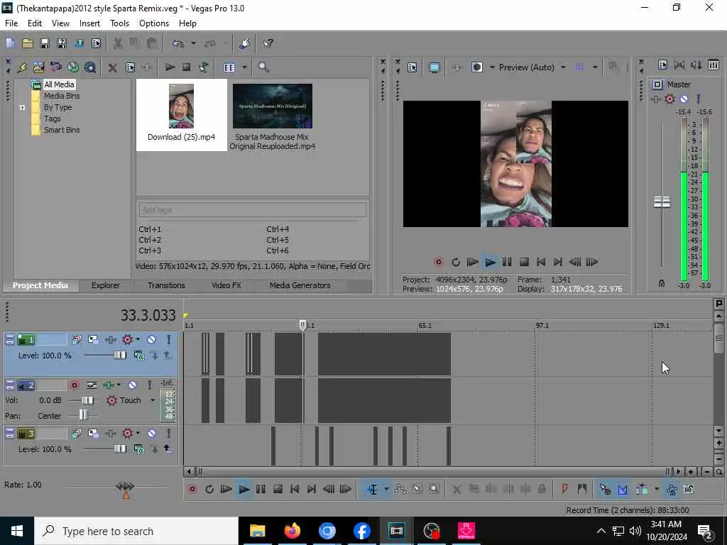Play the video preview window
The width and height of the screenshot is (727, 545).
tap(490, 263)
